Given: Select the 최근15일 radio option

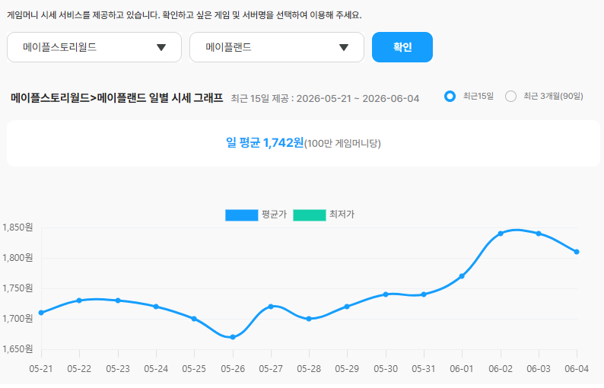Looking at the screenshot, I should [450, 97].
